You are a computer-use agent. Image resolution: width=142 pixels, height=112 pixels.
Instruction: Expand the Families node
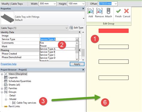click(x=2, y=89)
